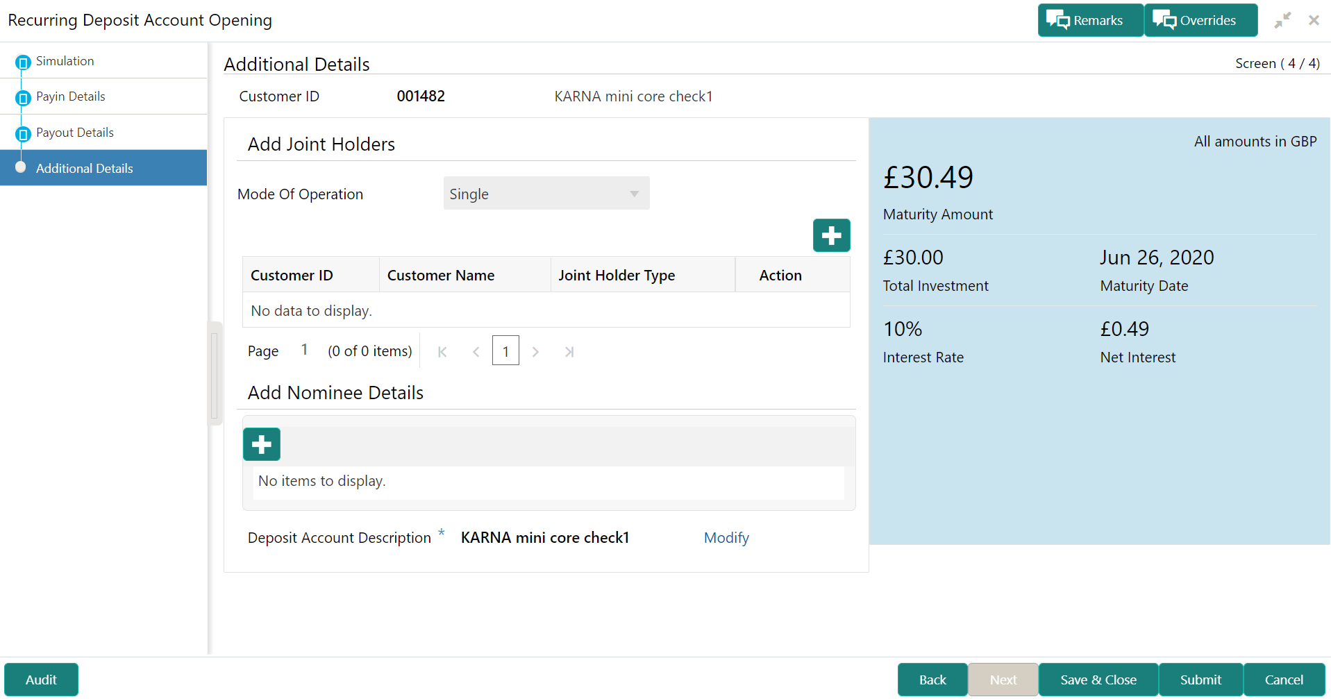
Task: Open Mode Of Operation dropdown
Action: pos(546,193)
